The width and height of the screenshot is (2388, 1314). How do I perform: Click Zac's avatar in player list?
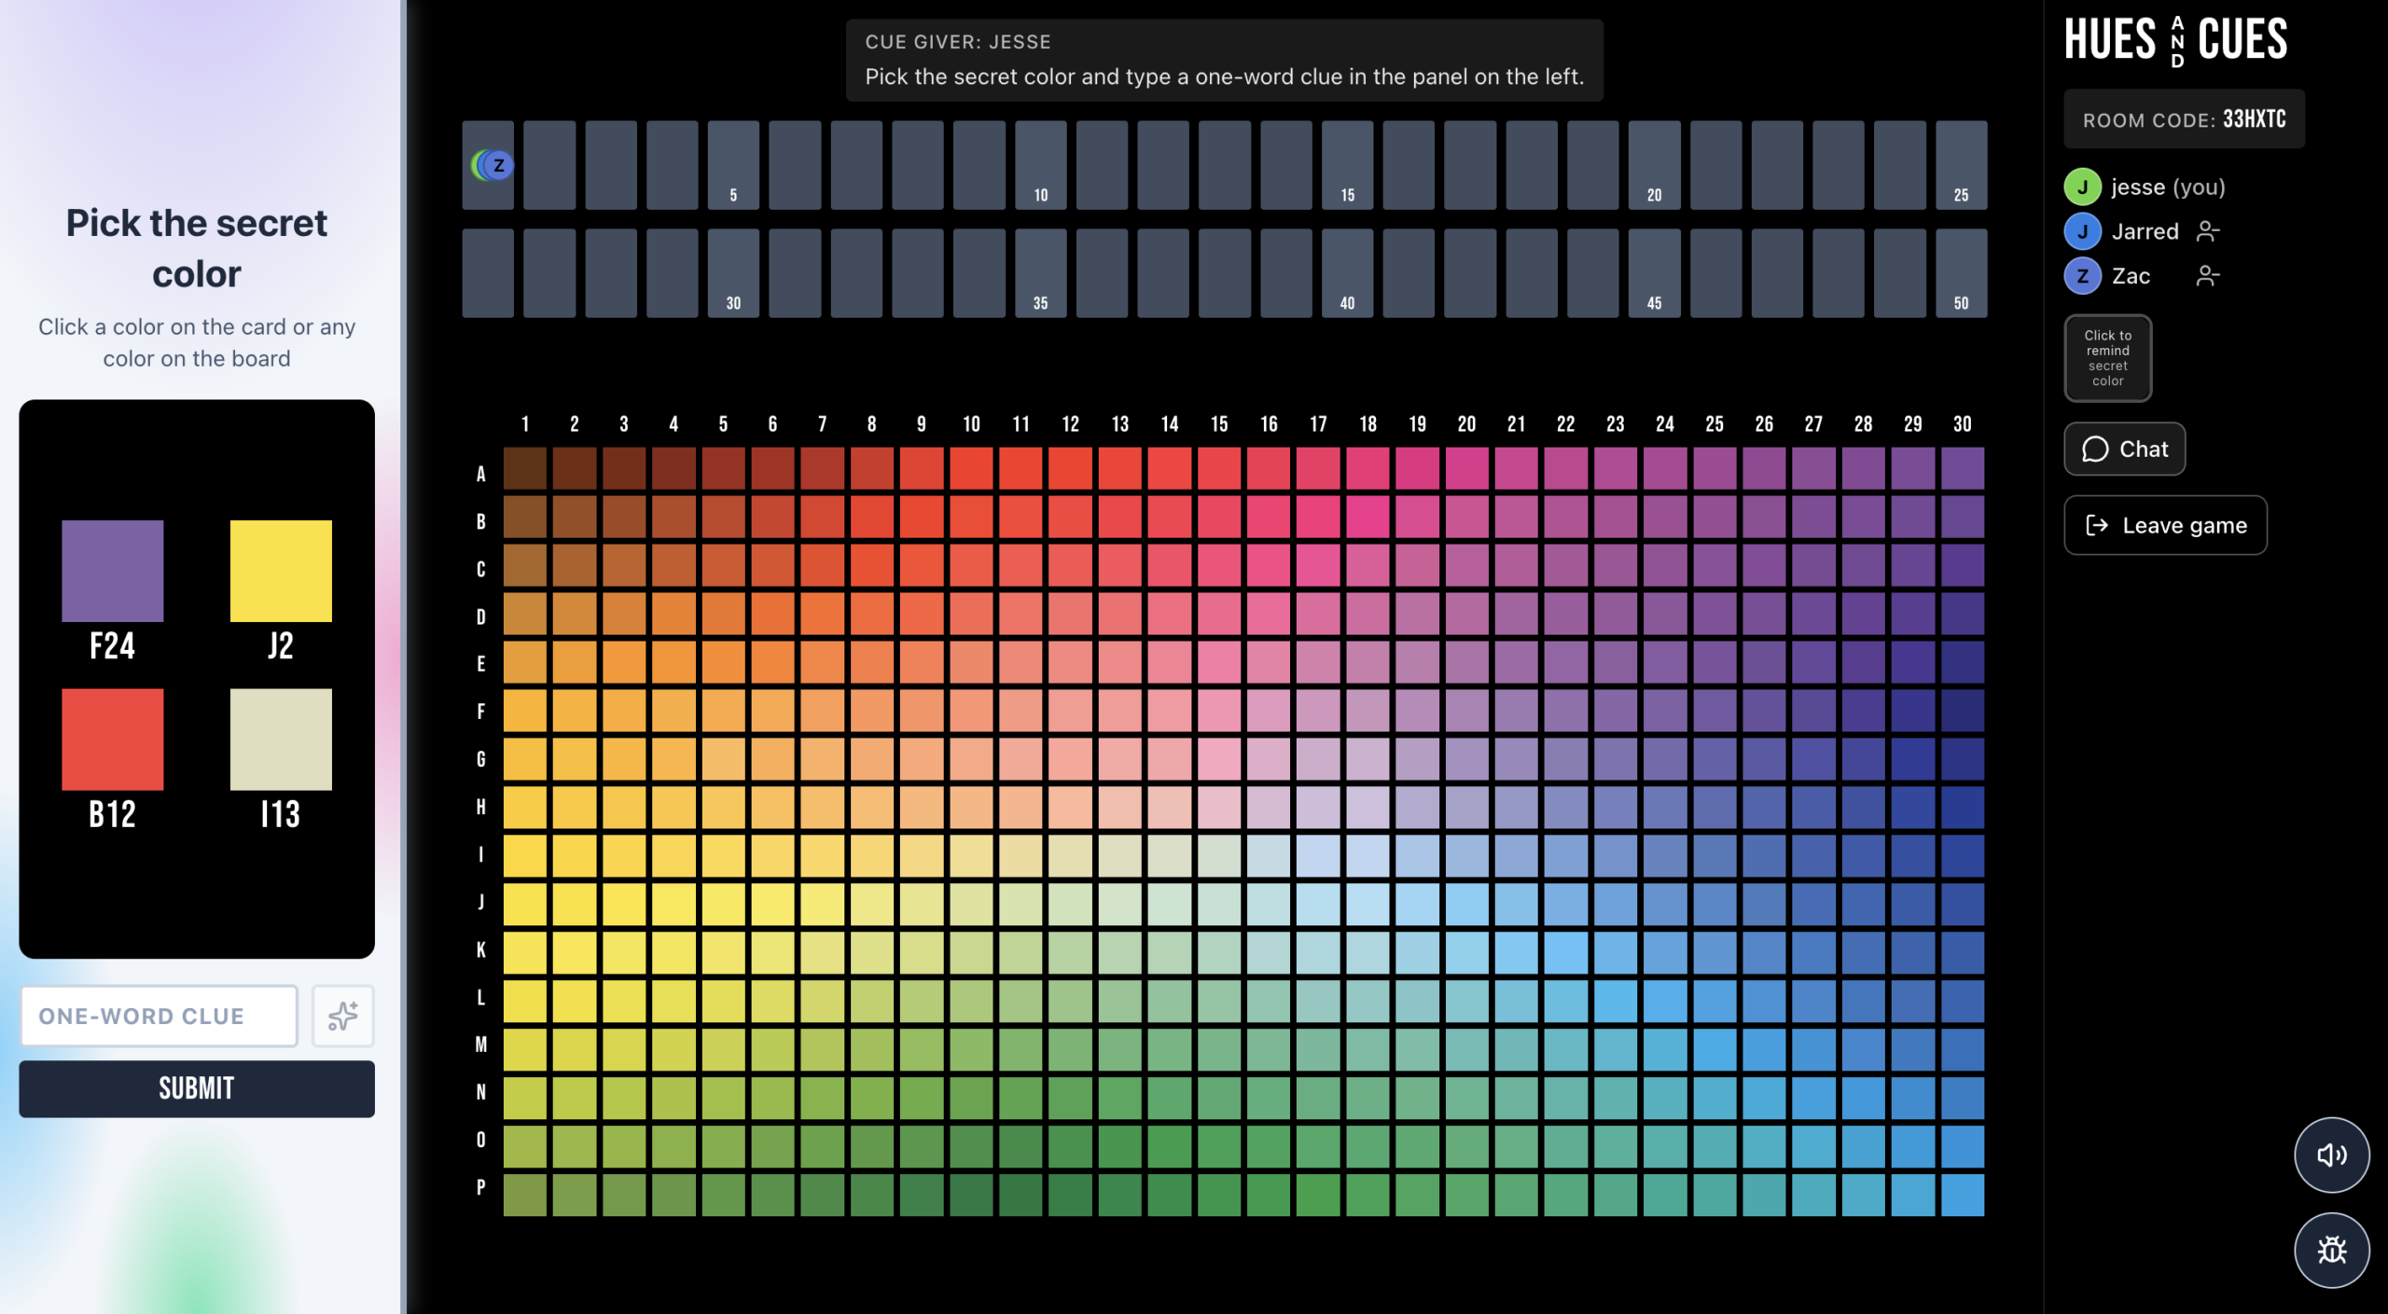point(2082,276)
